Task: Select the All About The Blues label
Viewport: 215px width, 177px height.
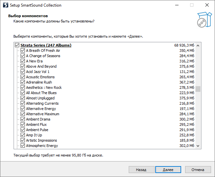Action: [41, 93]
